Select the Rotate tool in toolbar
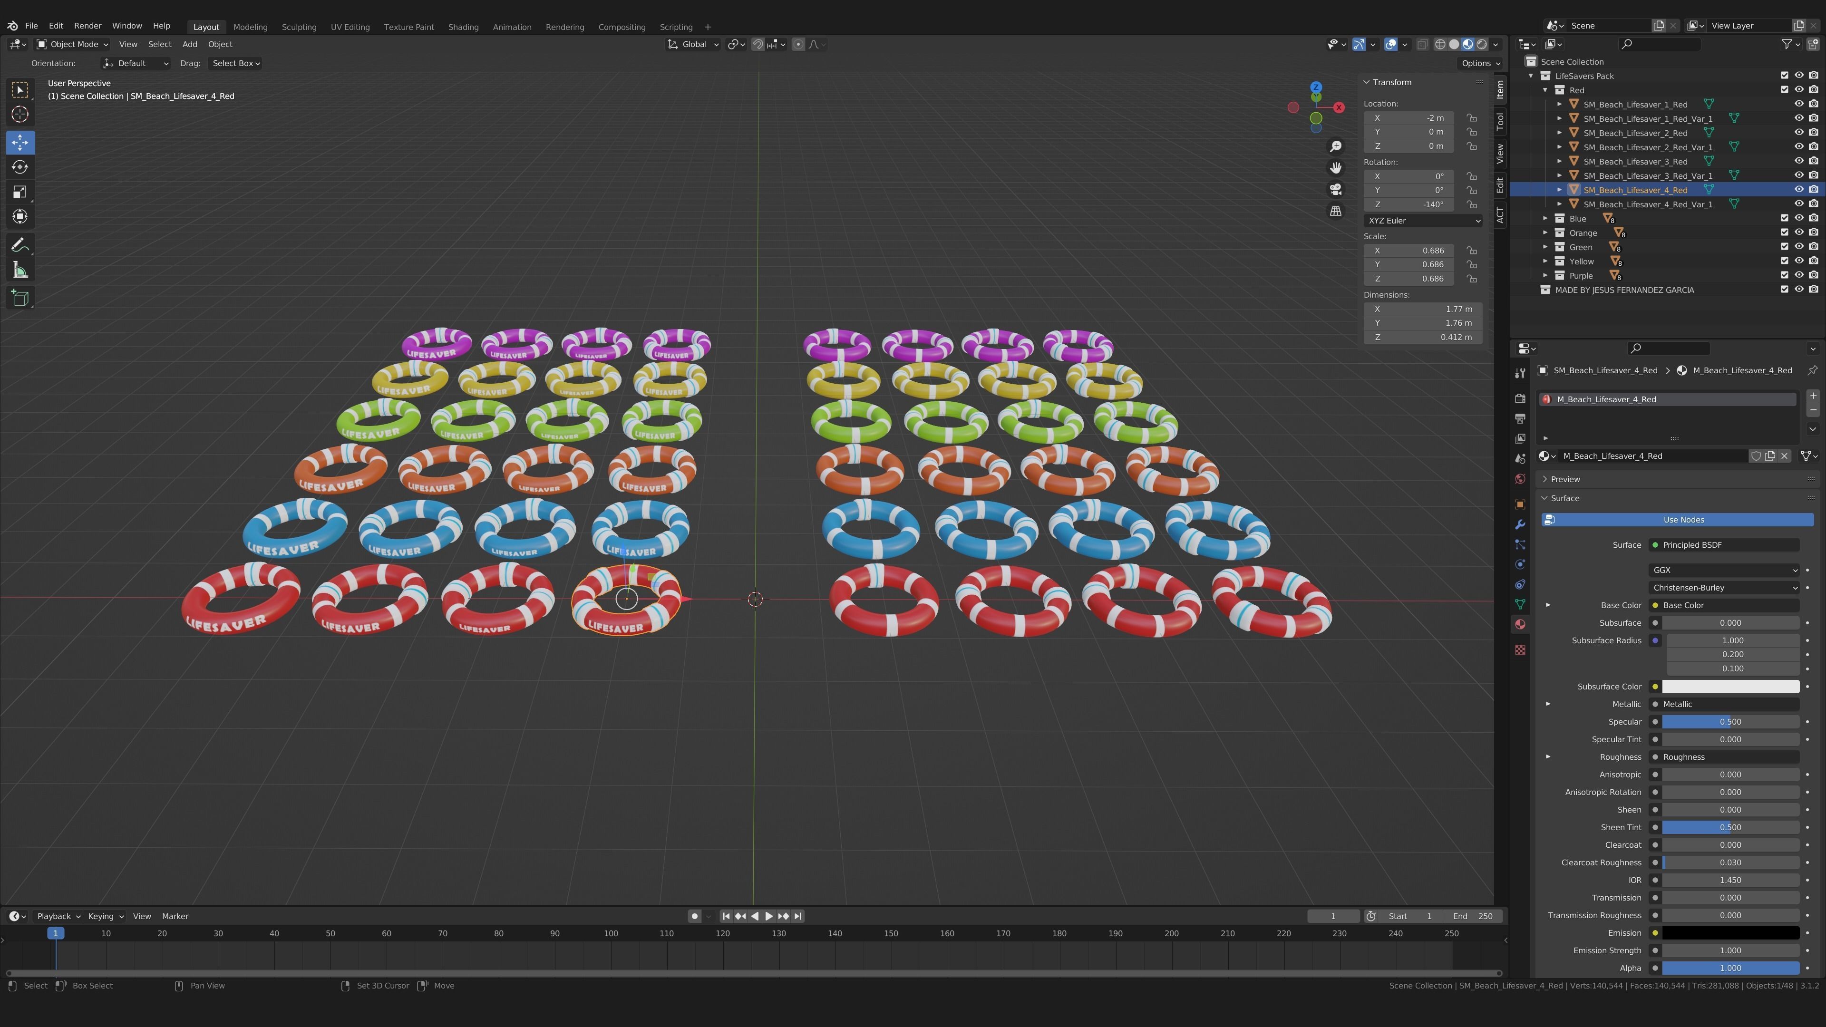Viewport: 1826px width, 1027px height. point(20,167)
